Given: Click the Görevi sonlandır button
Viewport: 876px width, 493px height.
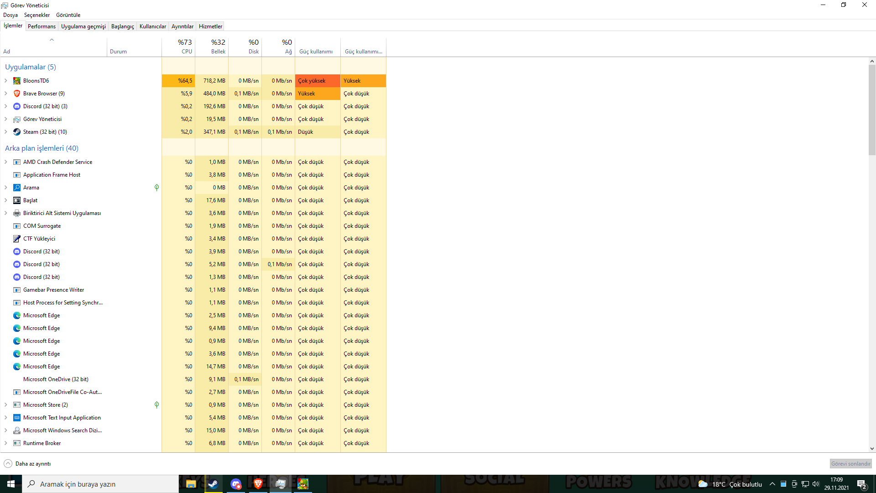Looking at the screenshot, I should pos(850,464).
